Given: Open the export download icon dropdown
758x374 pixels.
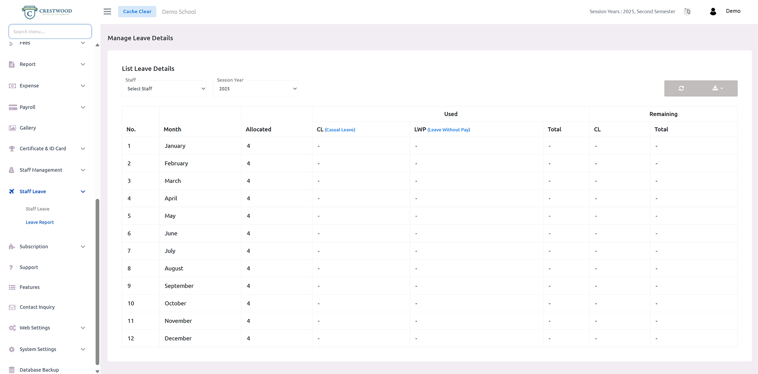Looking at the screenshot, I should 717,88.
